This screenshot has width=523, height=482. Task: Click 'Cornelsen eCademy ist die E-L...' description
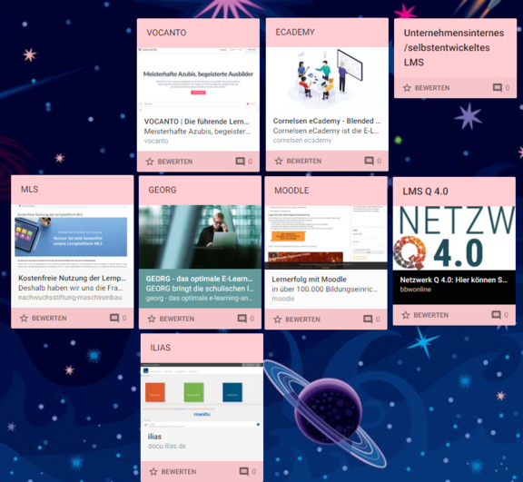click(326, 131)
